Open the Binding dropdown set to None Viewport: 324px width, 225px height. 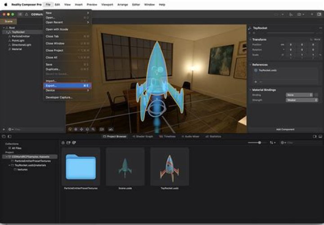[299, 95]
